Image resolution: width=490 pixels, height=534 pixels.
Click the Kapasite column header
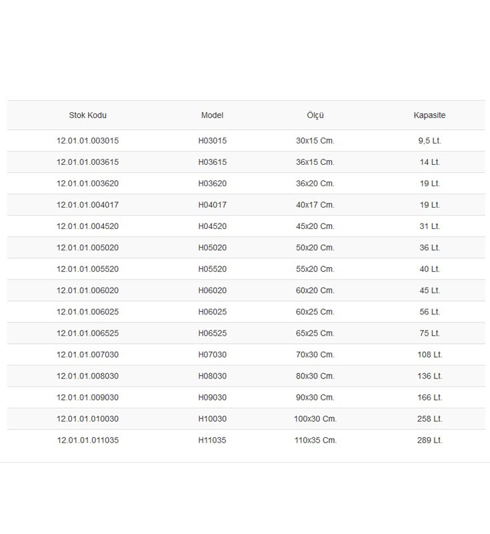pyautogui.click(x=429, y=115)
